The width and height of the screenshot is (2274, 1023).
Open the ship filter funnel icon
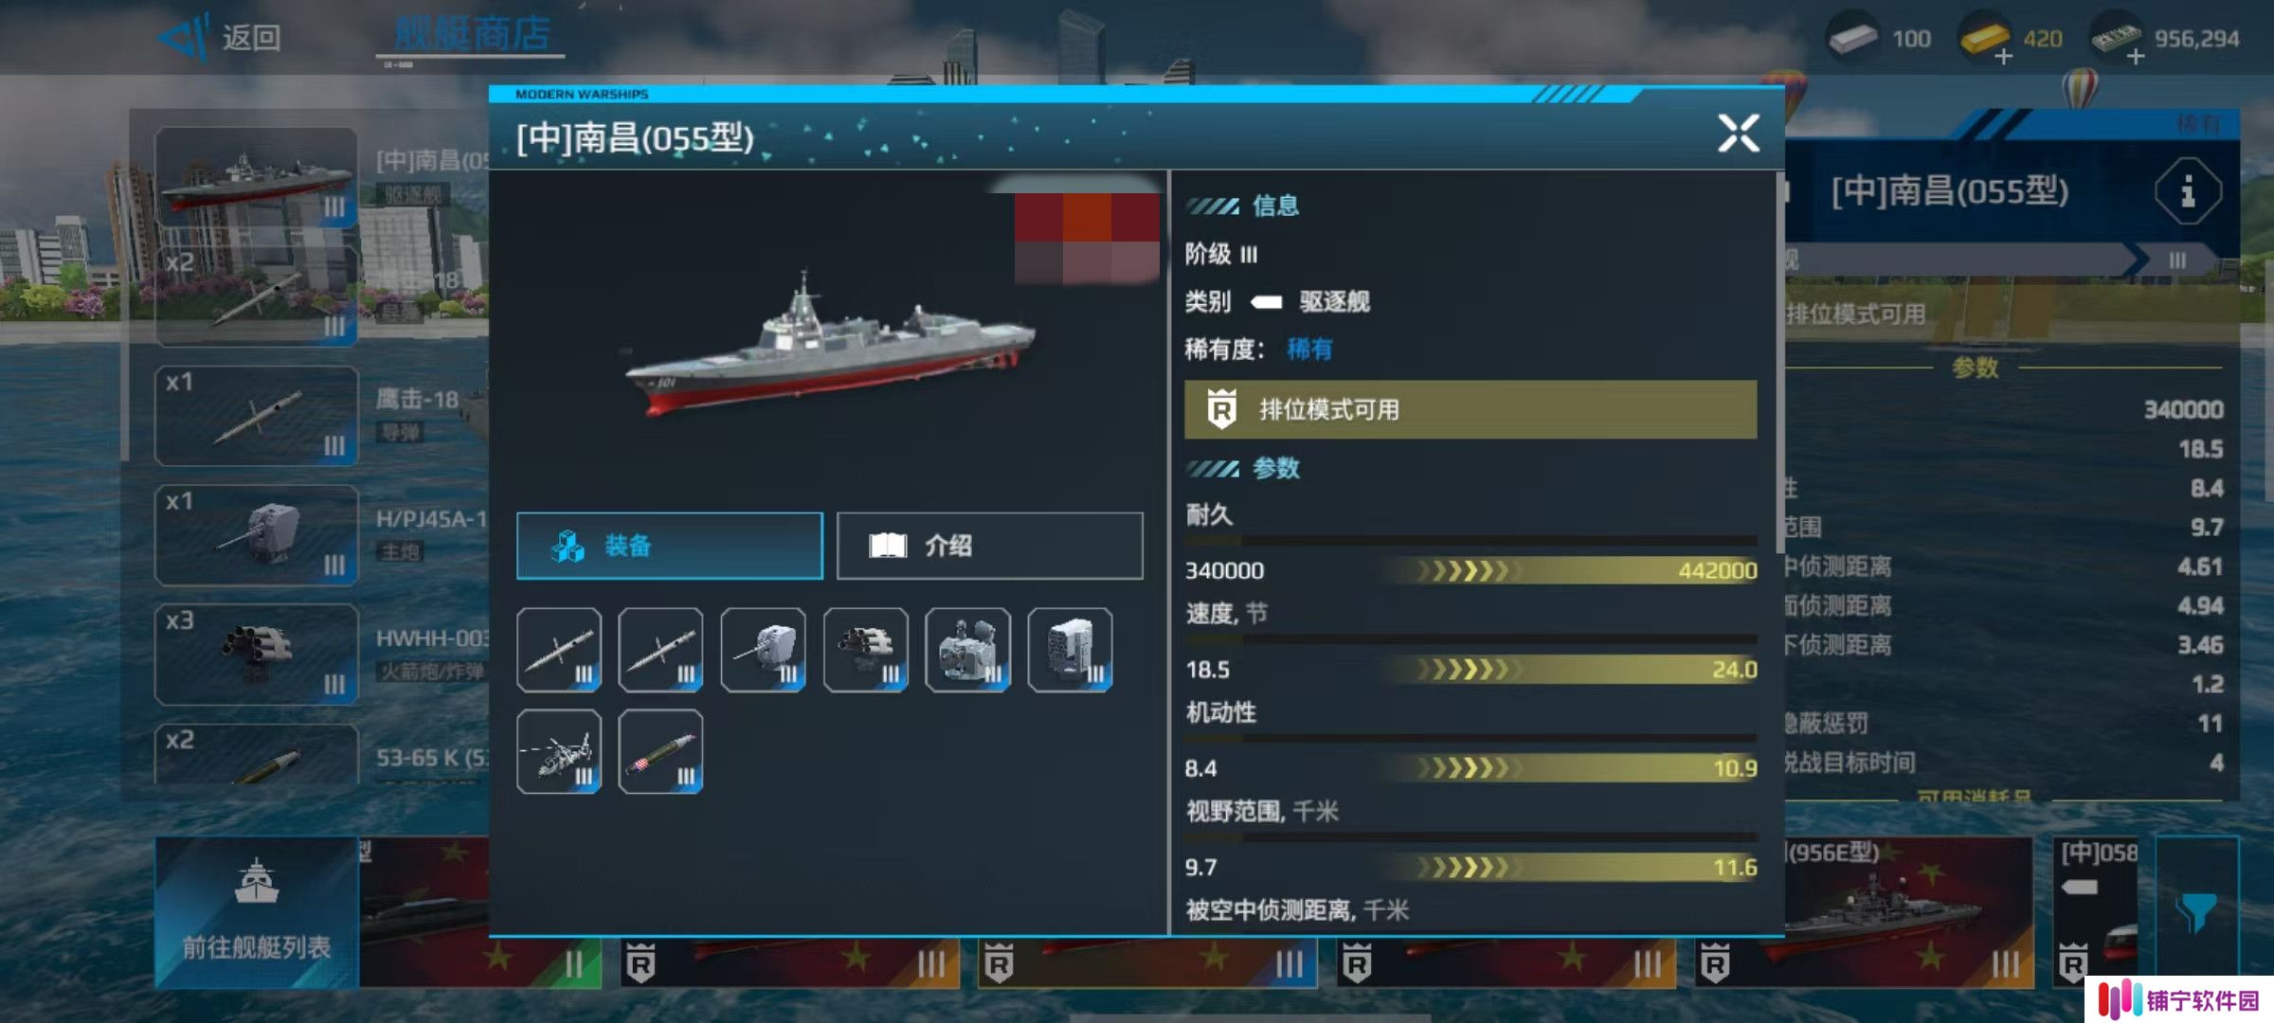coord(2196,912)
